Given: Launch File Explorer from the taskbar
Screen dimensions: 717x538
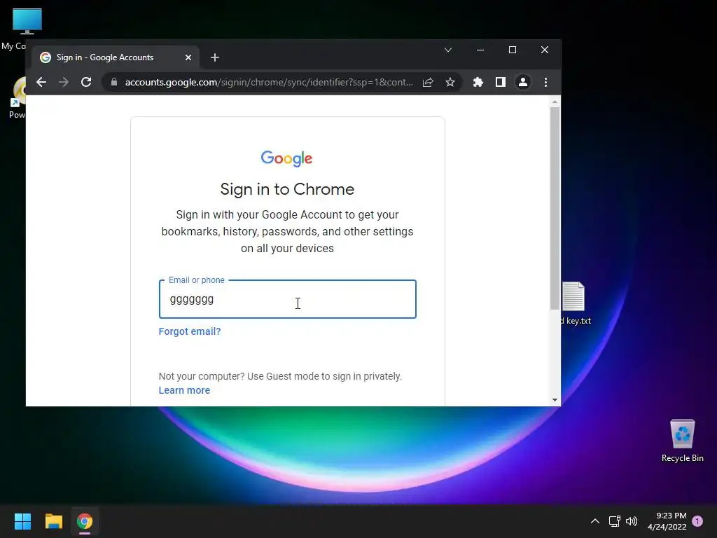Looking at the screenshot, I should [53, 521].
